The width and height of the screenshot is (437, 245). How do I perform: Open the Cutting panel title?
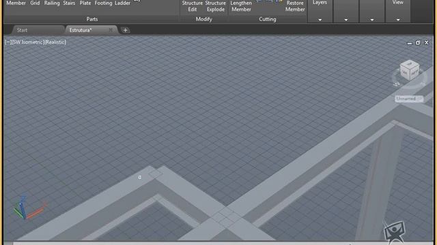(x=267, y=19)
